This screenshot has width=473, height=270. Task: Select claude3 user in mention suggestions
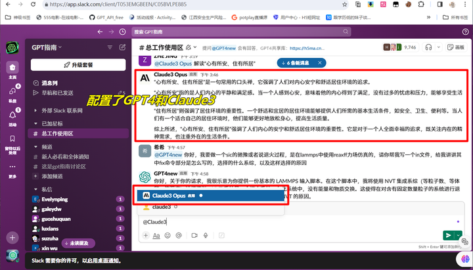click(x=211, y=207)
